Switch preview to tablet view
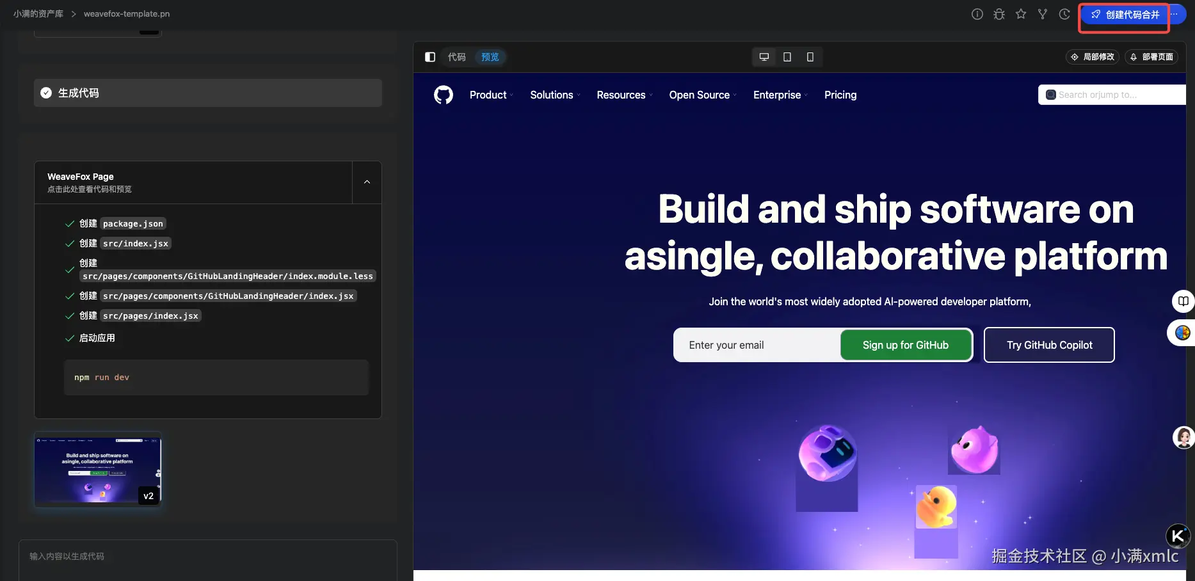The width and height of the screenshot is (1195, 581). point(787,57)
